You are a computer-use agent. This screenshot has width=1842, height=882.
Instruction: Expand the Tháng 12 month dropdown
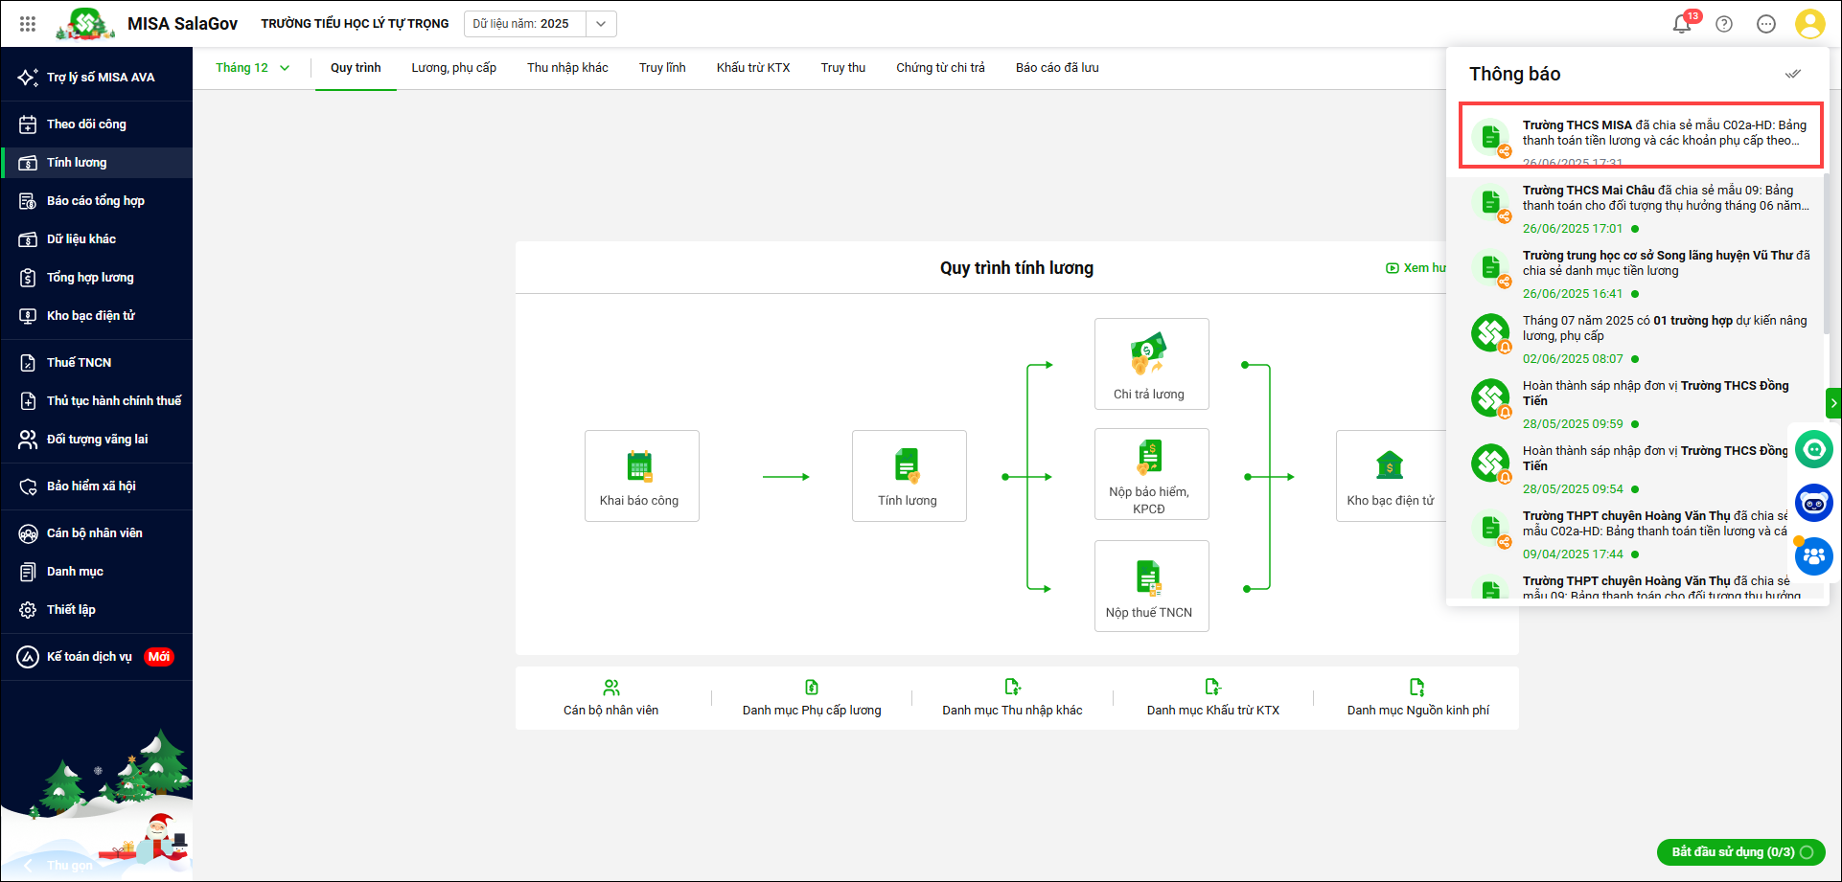point(252,68)
